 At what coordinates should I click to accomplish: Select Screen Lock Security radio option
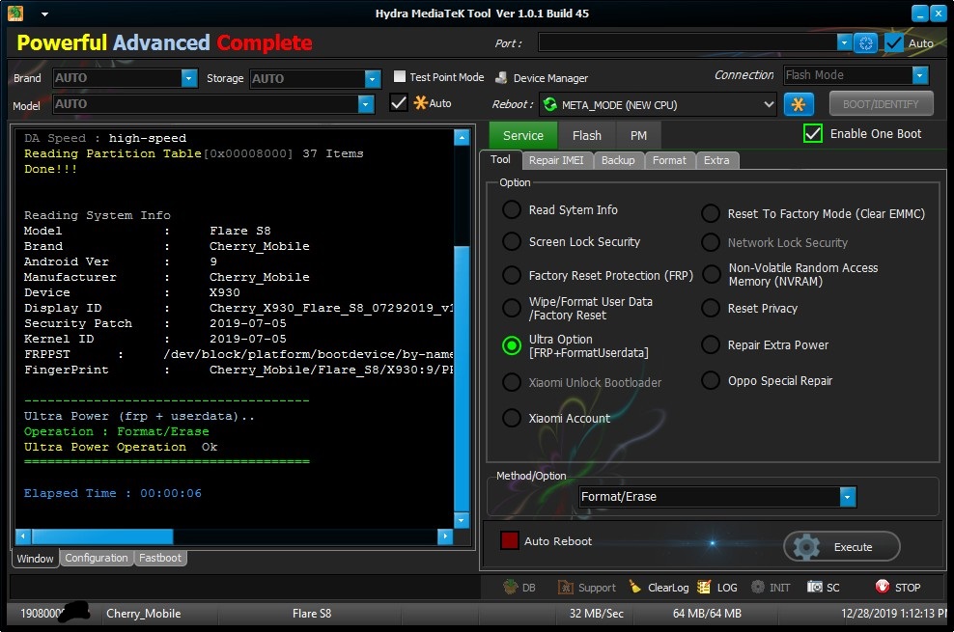coord(512,241)
